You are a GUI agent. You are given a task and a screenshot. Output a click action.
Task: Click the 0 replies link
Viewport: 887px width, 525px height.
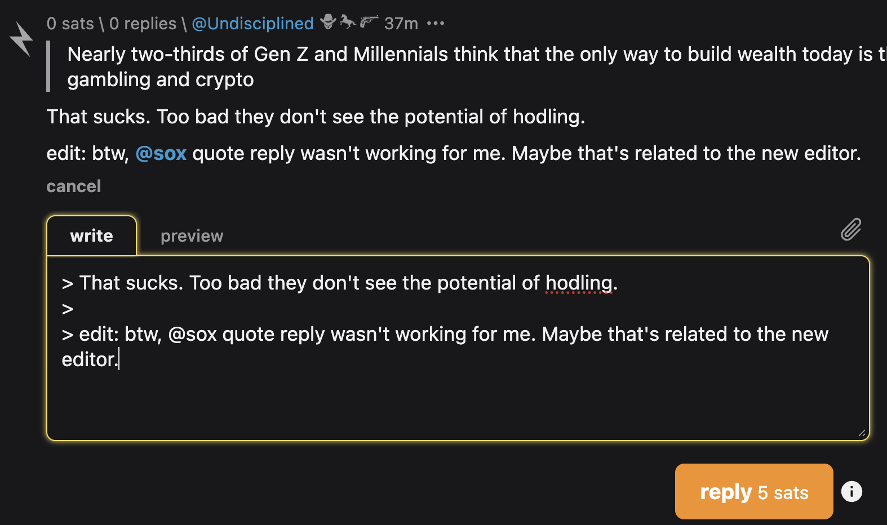point(143,23)
